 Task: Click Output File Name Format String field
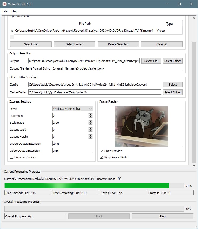(117, 68)
